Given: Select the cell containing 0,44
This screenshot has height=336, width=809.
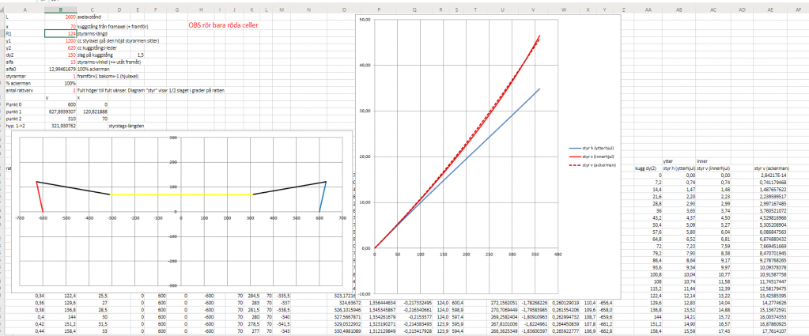Looking at the screenshot, I should tap(25, 332).
